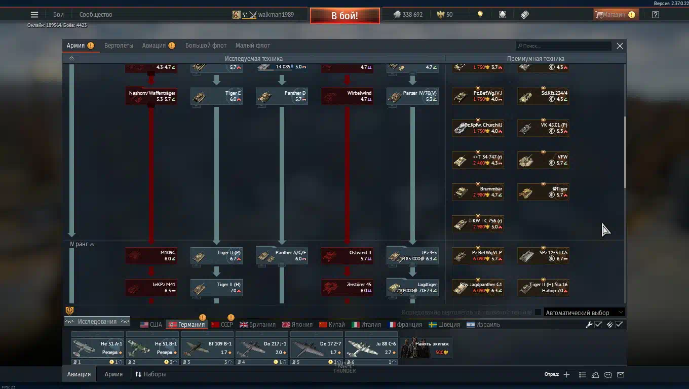The width and height of the screenshot is (689, 389).
Task: Switch to the Большой флот tab
Action: (x=206, y=46)
